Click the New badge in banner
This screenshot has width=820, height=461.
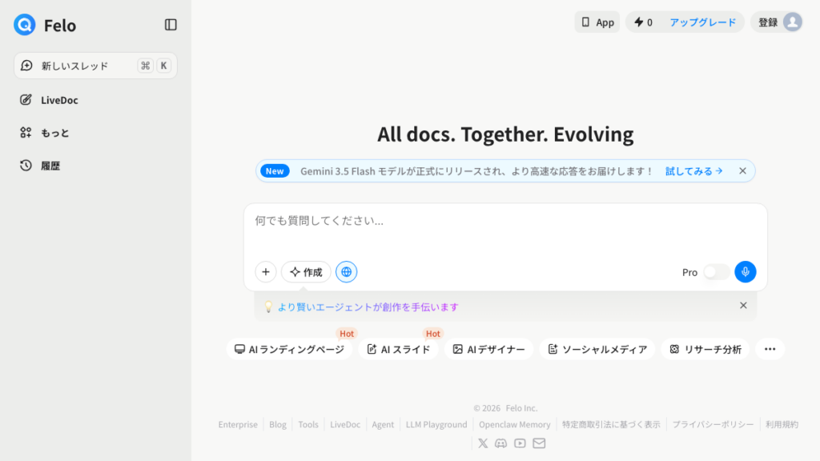click(x=275, y=171)
